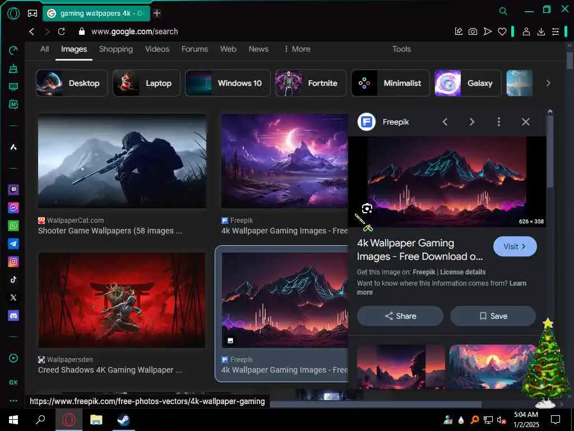Select the Minimalist suggestion chip
Viewport: 574px width, 431px height.
390,83
